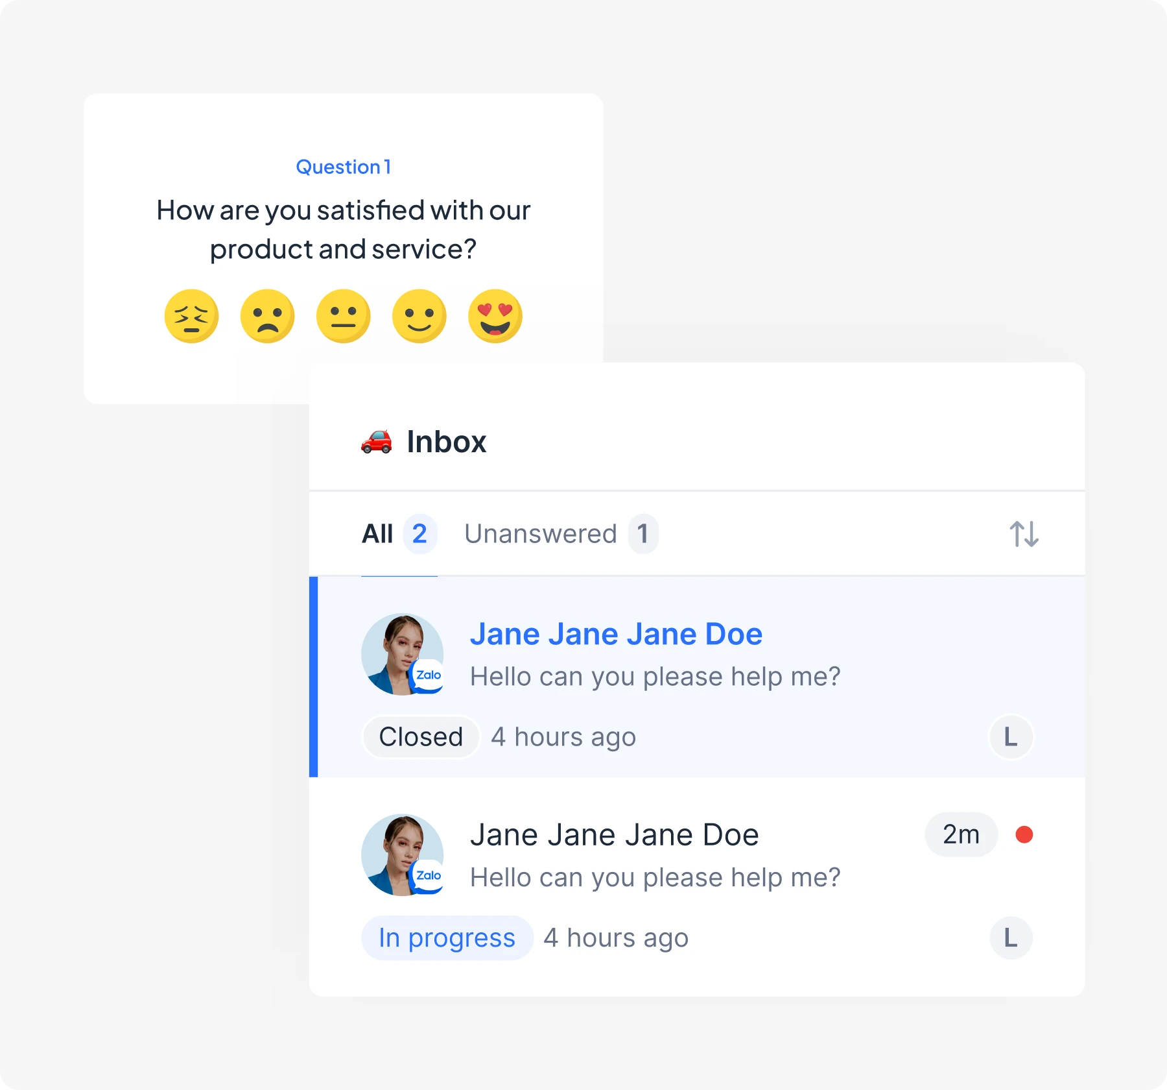1167x1090 pixels.
Task: Pick the neutral face emoji rating
Action: click(x=343, y=316)
